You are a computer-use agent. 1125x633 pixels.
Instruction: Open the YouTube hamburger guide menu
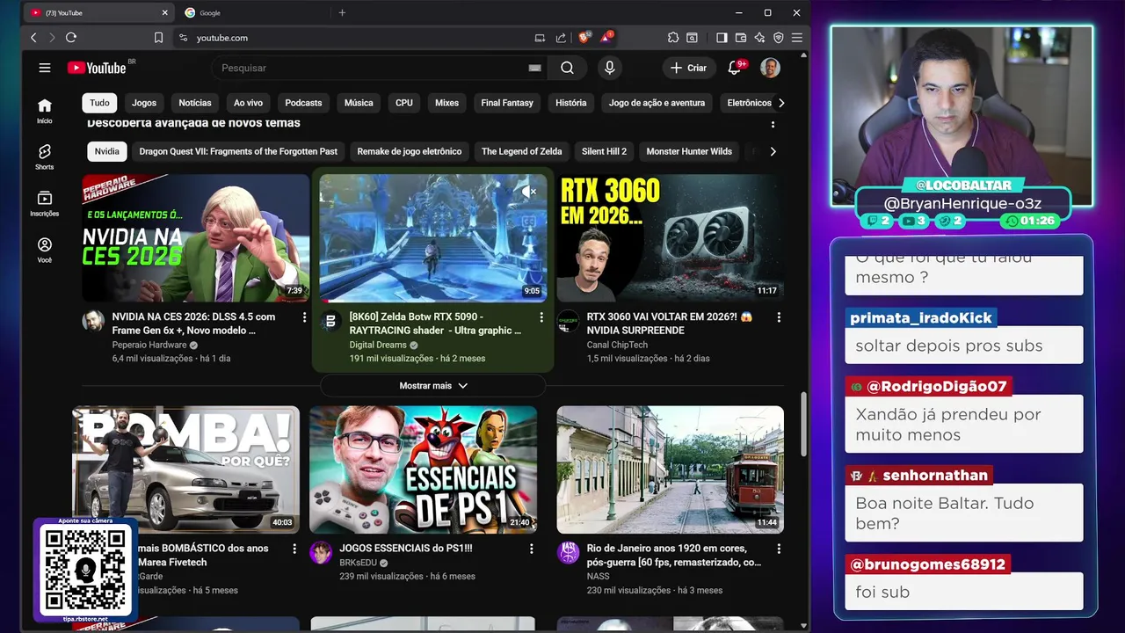click(45, 68)
